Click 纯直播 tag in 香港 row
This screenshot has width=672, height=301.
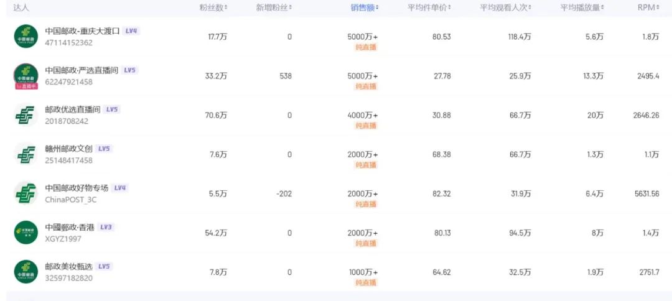pyautogui.click(x=366, y=243)
